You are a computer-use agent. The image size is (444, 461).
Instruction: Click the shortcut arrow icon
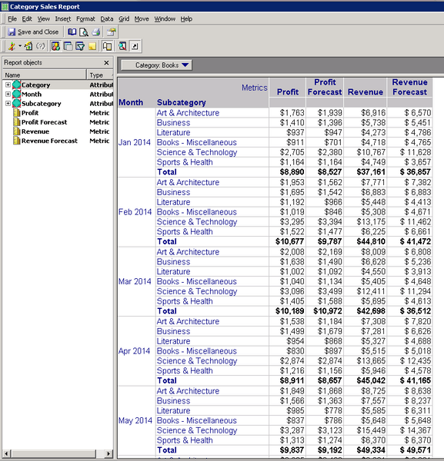pyautogui.click(x=135, y=46)
